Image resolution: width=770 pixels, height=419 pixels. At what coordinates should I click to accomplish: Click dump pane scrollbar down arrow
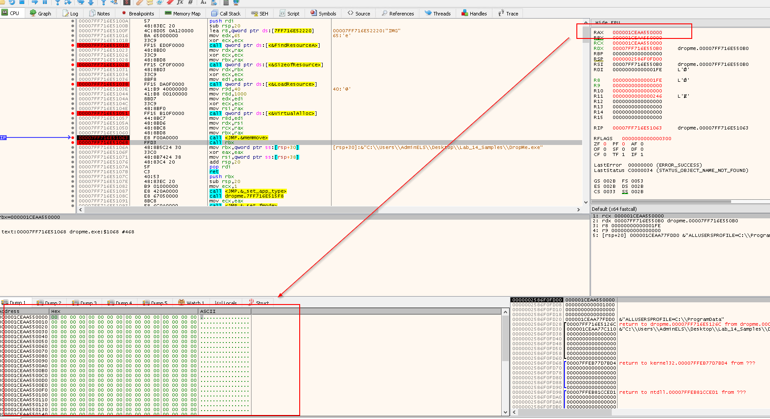[505, 412]
